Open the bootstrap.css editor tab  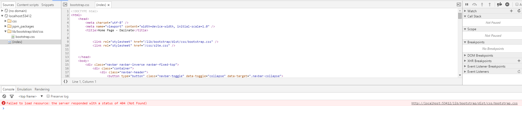[x=80, y=5]
